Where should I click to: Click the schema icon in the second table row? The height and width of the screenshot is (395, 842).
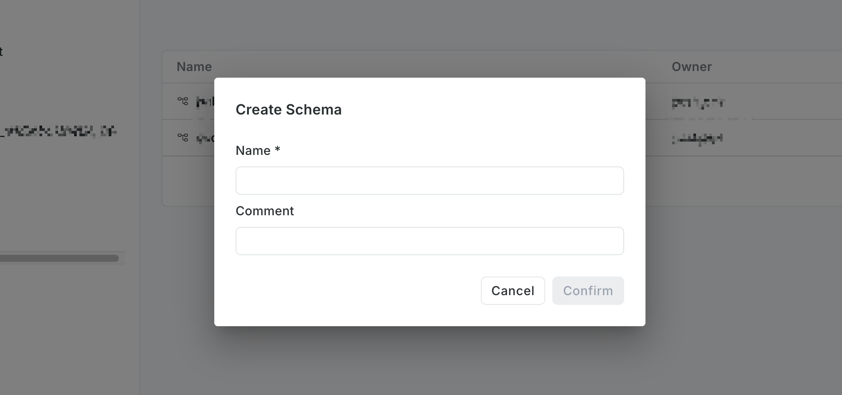click(183, 138)
